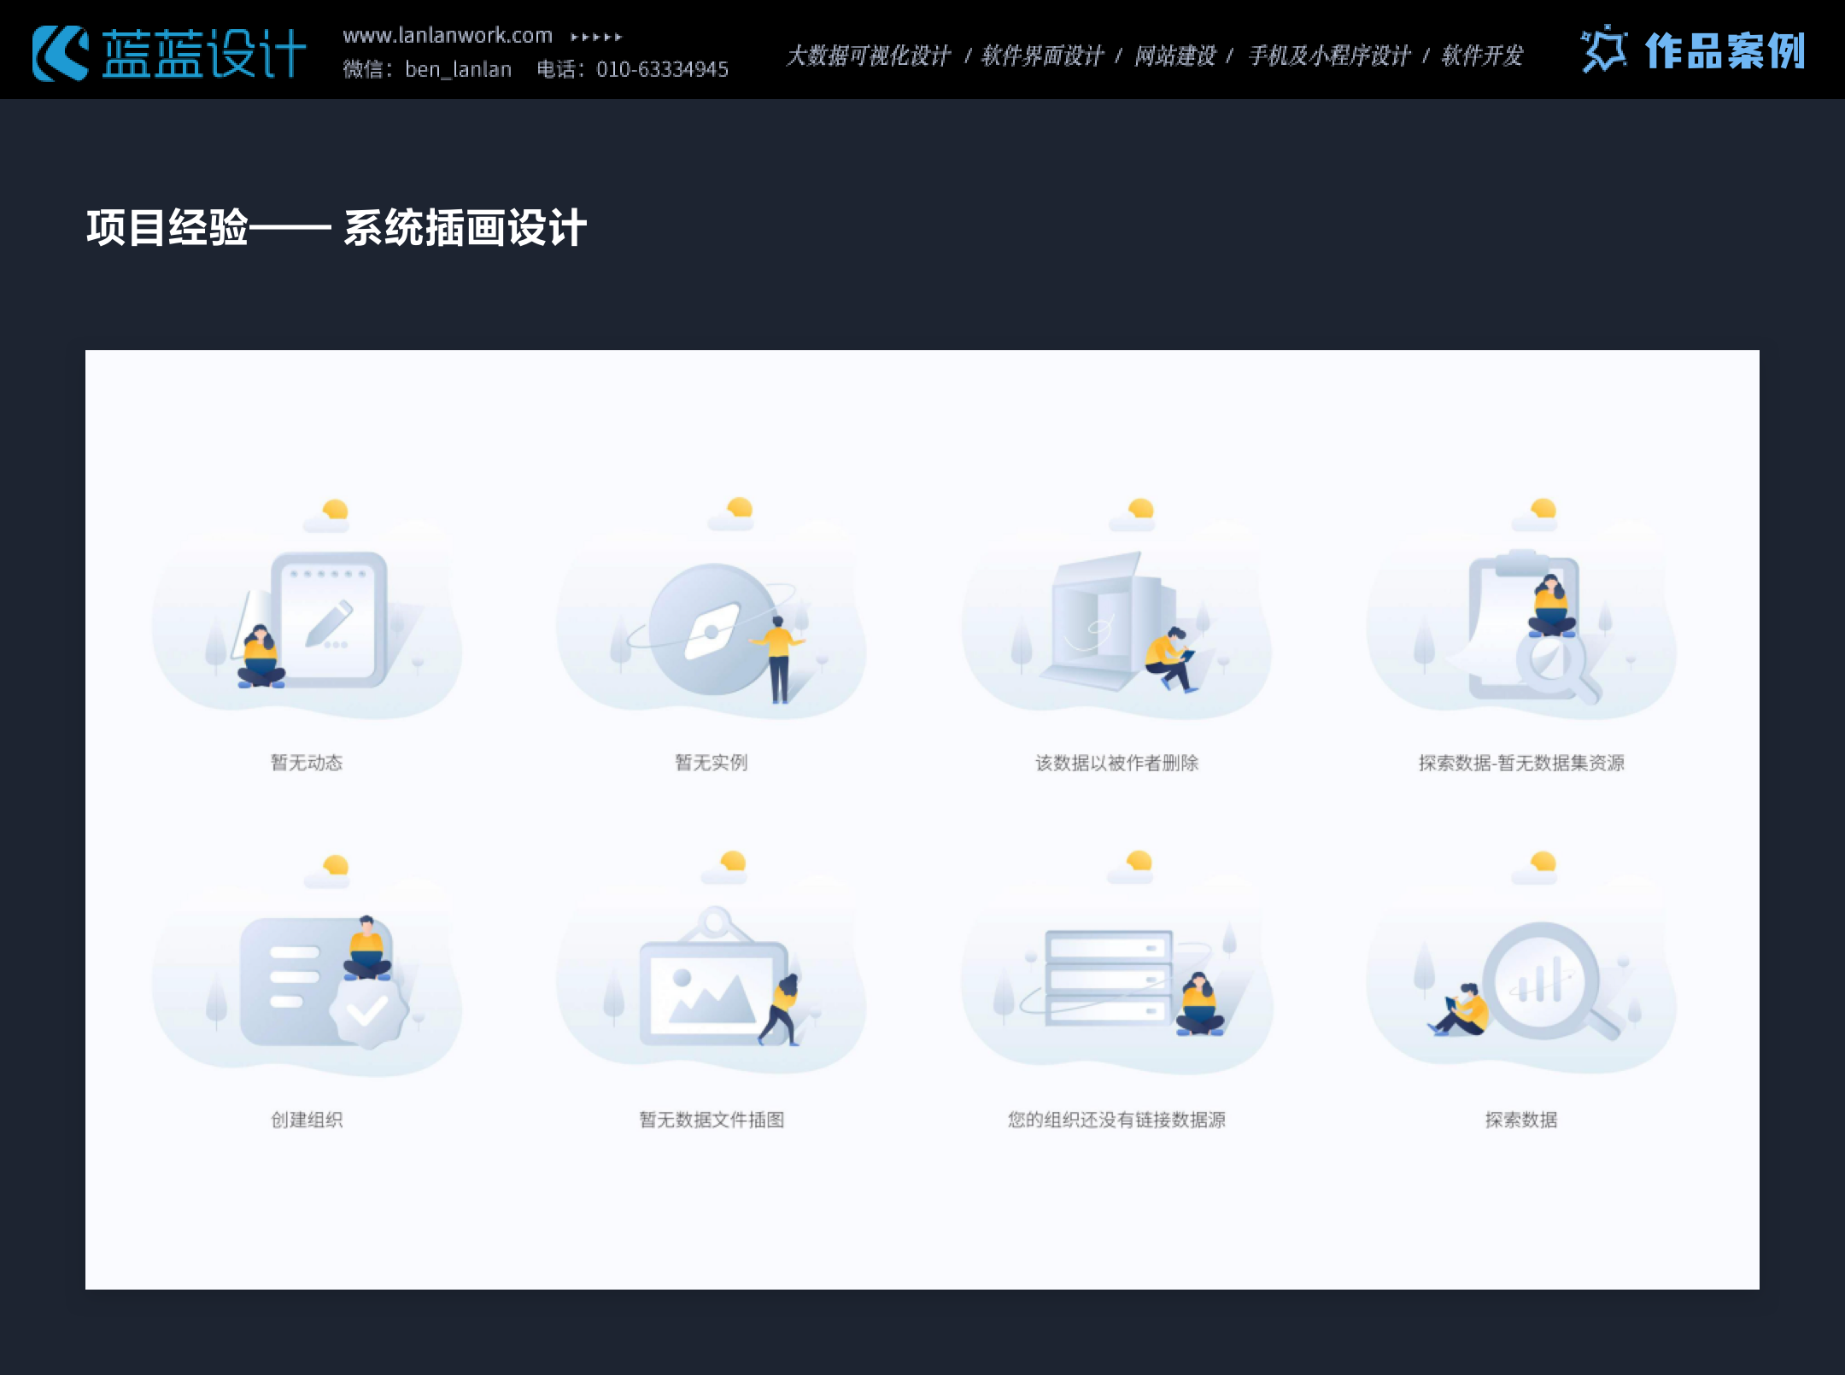Click the 项目经验 系统插画设计 title

(x=337, y=228)
